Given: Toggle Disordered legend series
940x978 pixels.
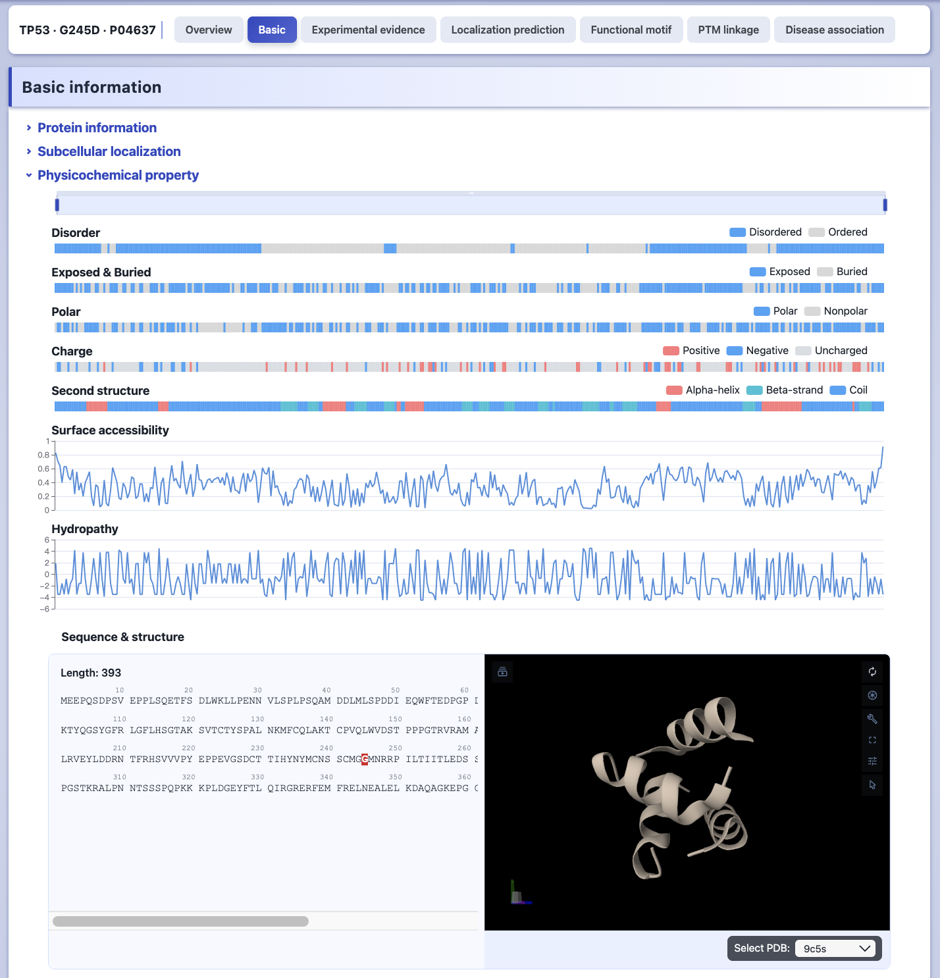Looking at the screenshot, I should 766,232.
